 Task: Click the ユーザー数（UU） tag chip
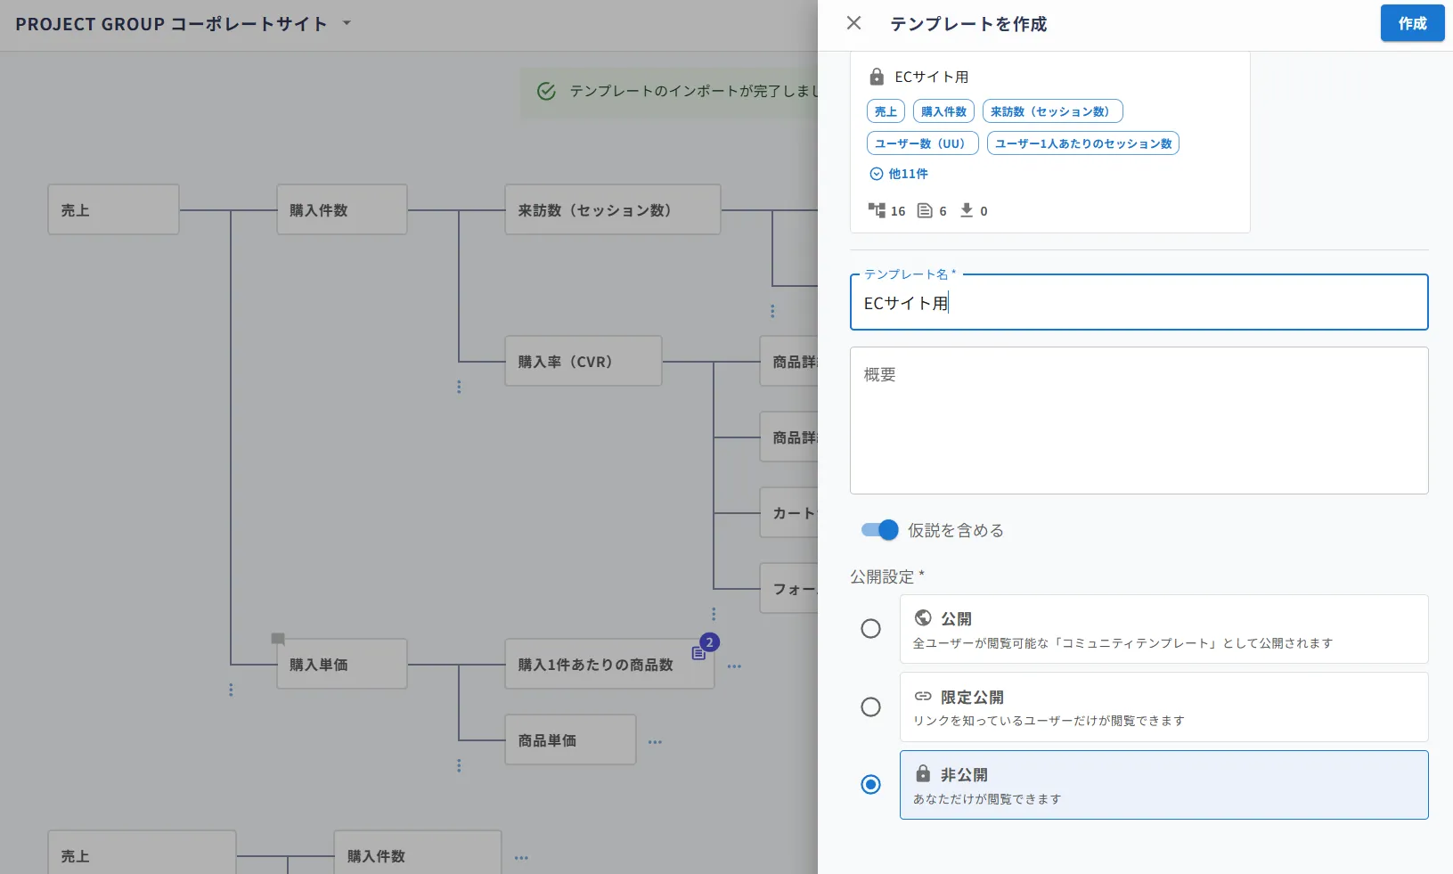point(922,143)
